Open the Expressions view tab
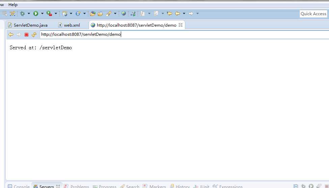Image resolution: width=329 pixels, height=188 pixels. point(228,186)
